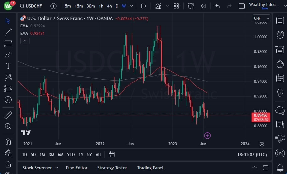
Task: Open the ideas lightbulb panel
Action: click(x=280, y=92)
